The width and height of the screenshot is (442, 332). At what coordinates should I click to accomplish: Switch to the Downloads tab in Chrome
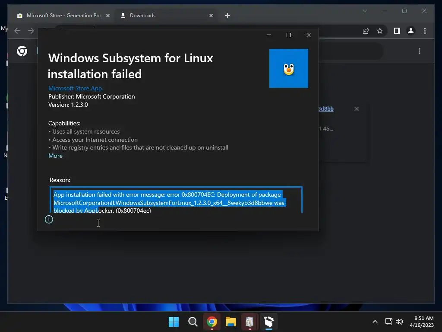tap(166, 16)
